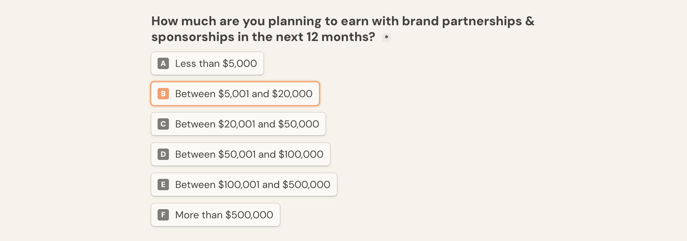This screenshot has width=687, height=241.
Task: Click the letter C key badge
Action: [163, 124]
